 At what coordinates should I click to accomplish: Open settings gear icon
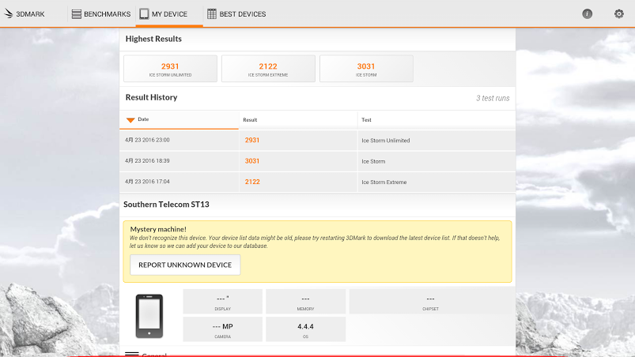point(619,13)
